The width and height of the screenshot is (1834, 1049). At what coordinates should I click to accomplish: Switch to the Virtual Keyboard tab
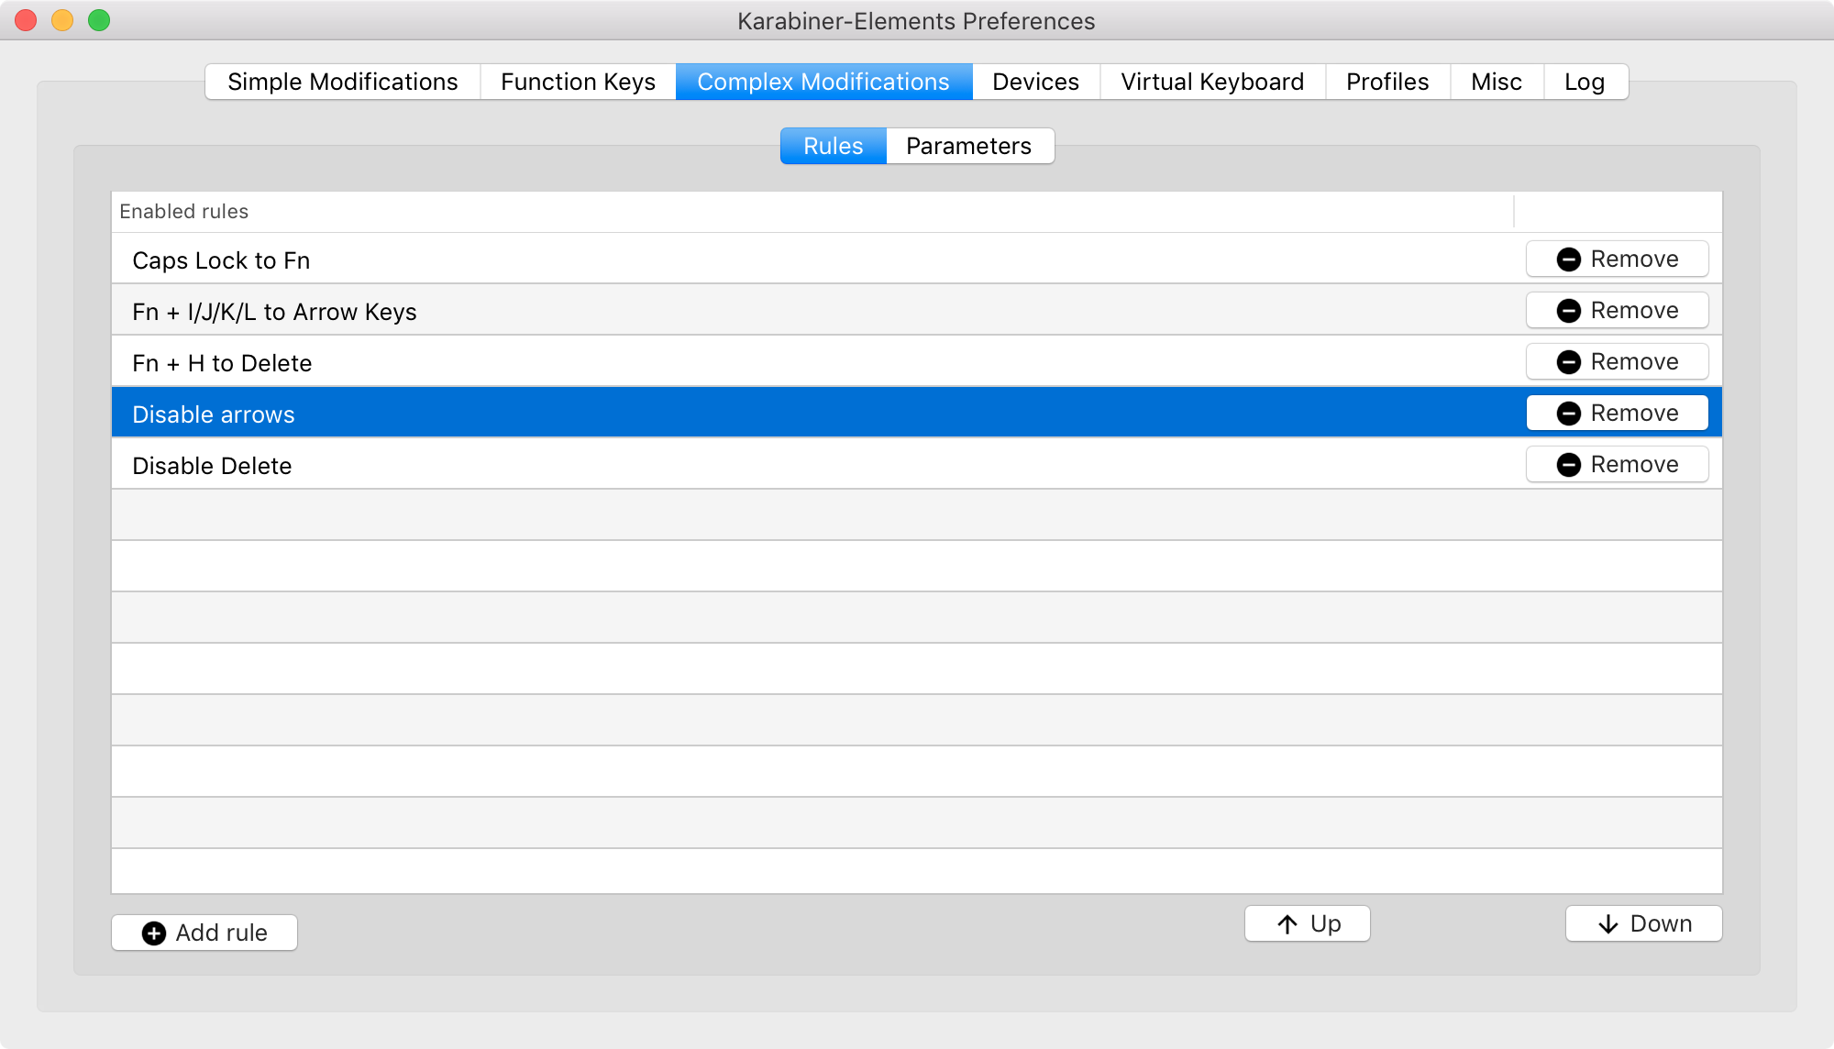click(1211, 83)
